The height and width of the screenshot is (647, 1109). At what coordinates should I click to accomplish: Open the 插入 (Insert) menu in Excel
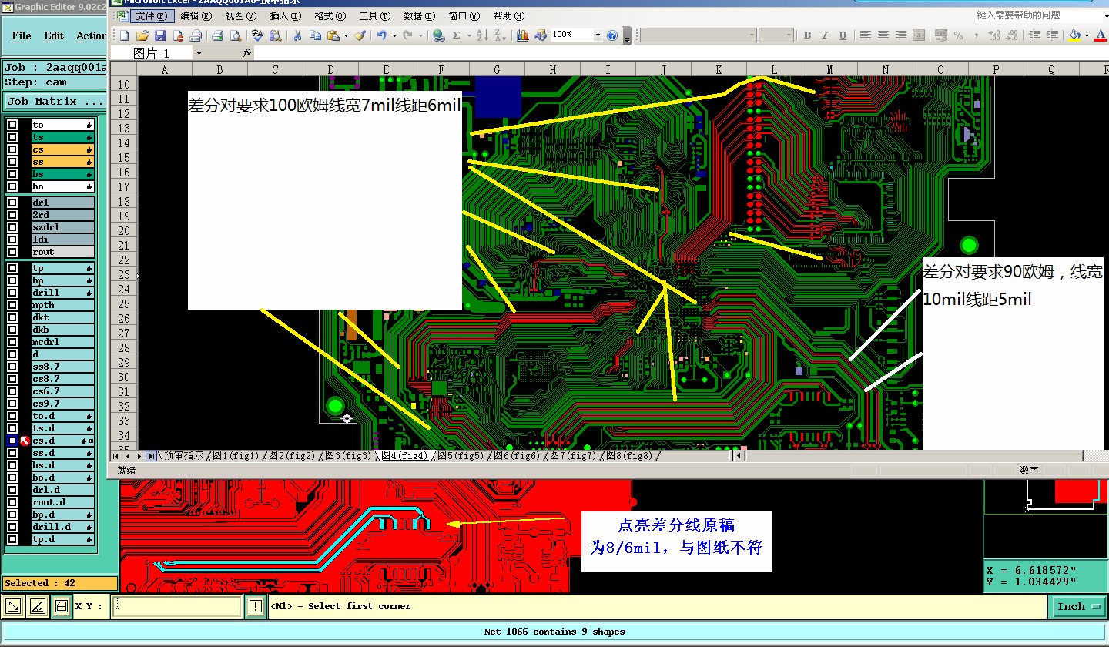point(286,15)
